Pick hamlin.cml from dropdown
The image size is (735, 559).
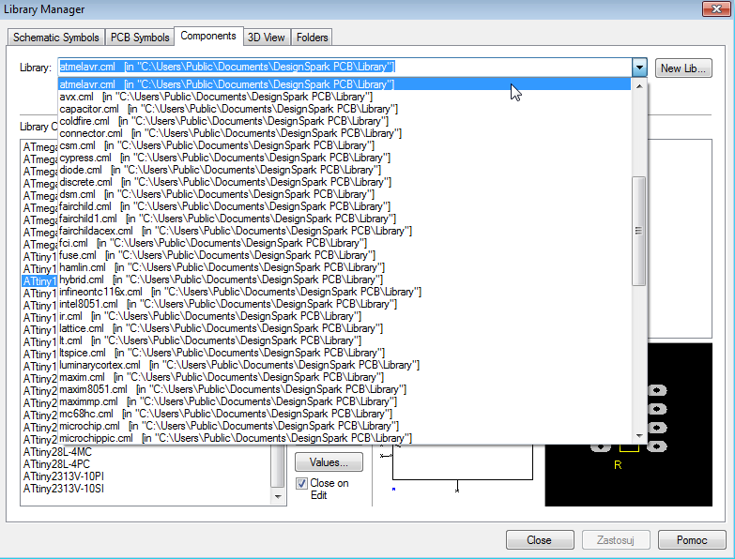345,267
